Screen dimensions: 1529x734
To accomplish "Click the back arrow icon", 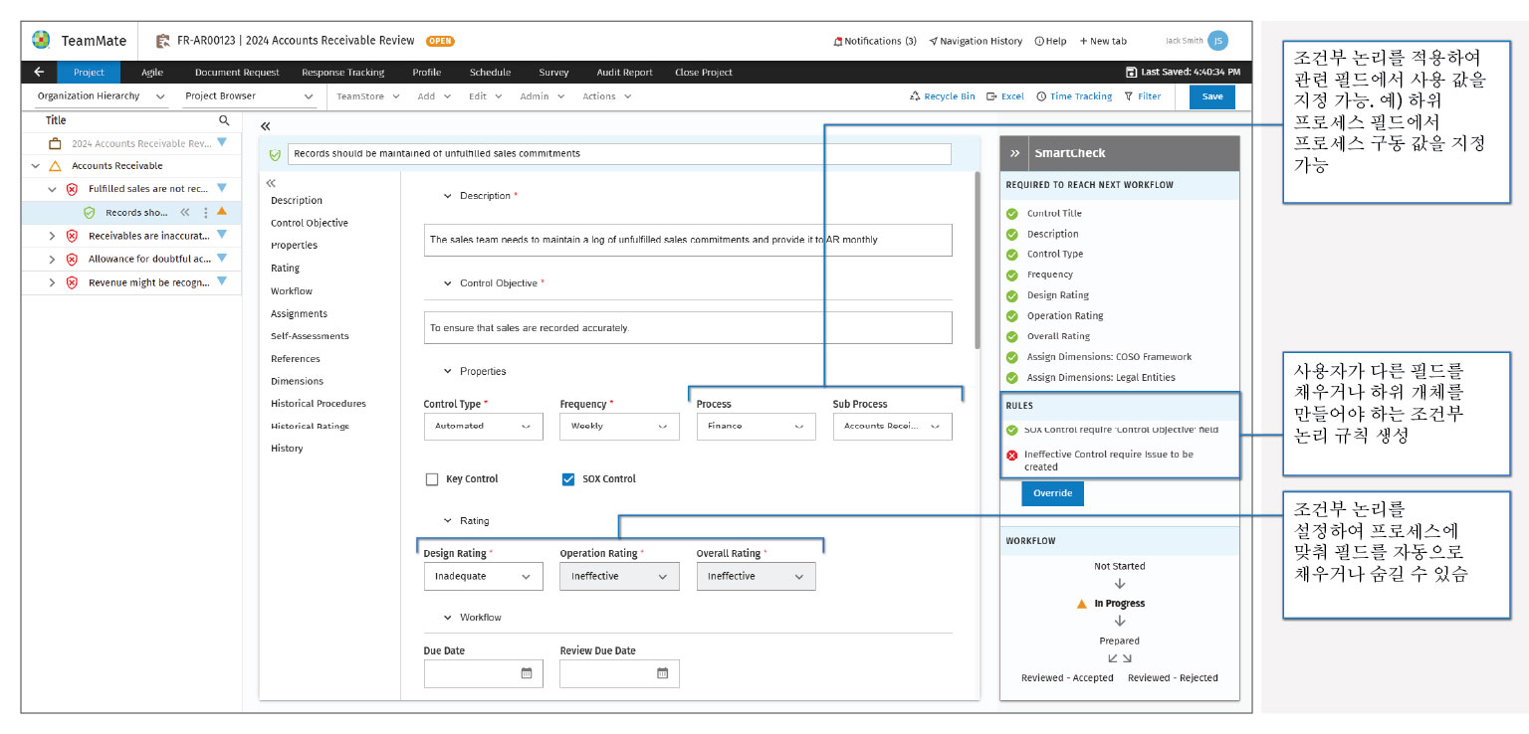I will tap(38, 73).
